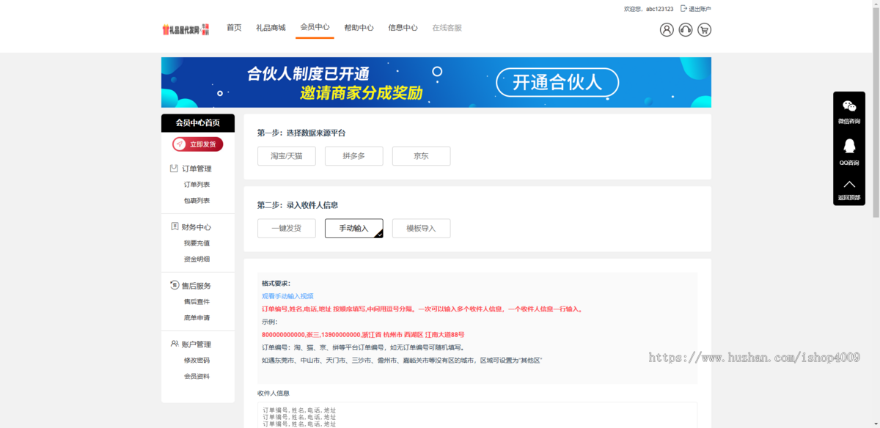Select 拼多多 as the data source platform
Image resolution: width=880 pixels, height=428 pixels.
[354, 156]
